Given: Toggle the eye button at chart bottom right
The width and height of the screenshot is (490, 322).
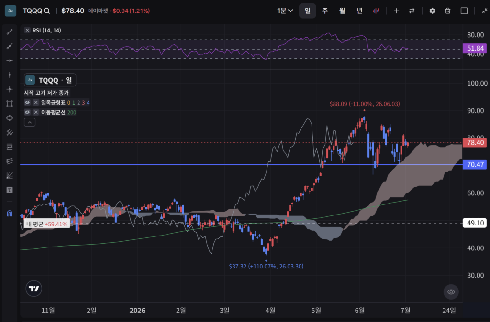Looking at the screenshot, I should [451, 292].
